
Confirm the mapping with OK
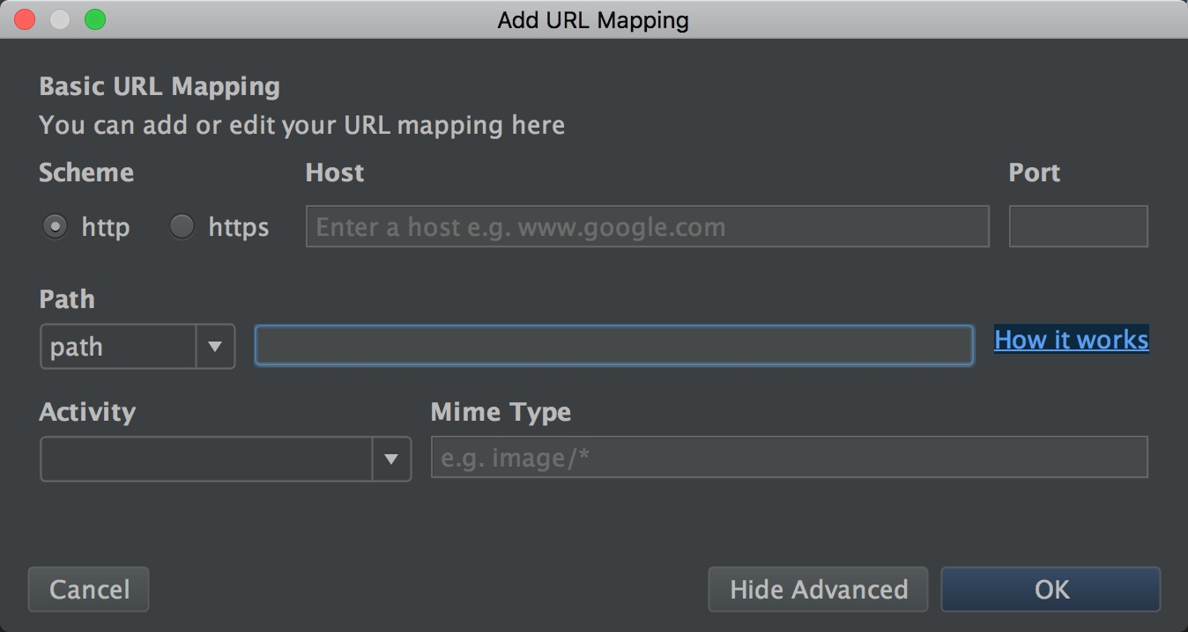pyautogui.click(x=1051, y=589)
